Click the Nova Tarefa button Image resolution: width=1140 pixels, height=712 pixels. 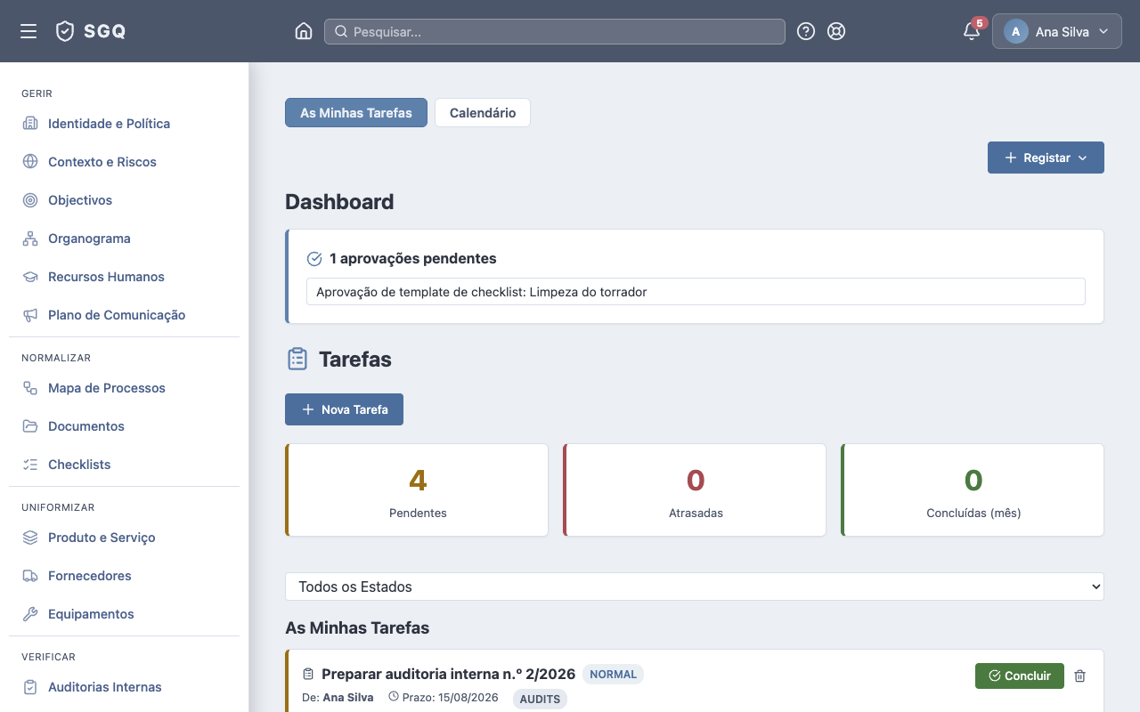coord(344,409)
